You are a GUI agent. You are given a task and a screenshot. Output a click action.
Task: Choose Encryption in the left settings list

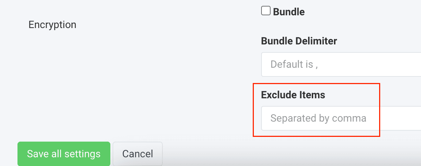(x=52, y=25)
